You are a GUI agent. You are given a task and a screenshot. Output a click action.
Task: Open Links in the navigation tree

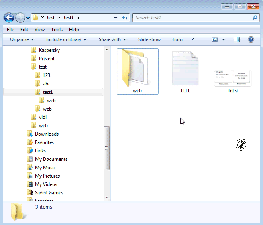40,151
